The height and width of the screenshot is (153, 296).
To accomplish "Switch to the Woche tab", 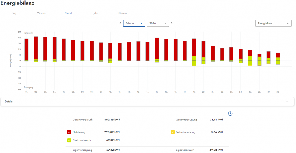I will click(41, 13).
